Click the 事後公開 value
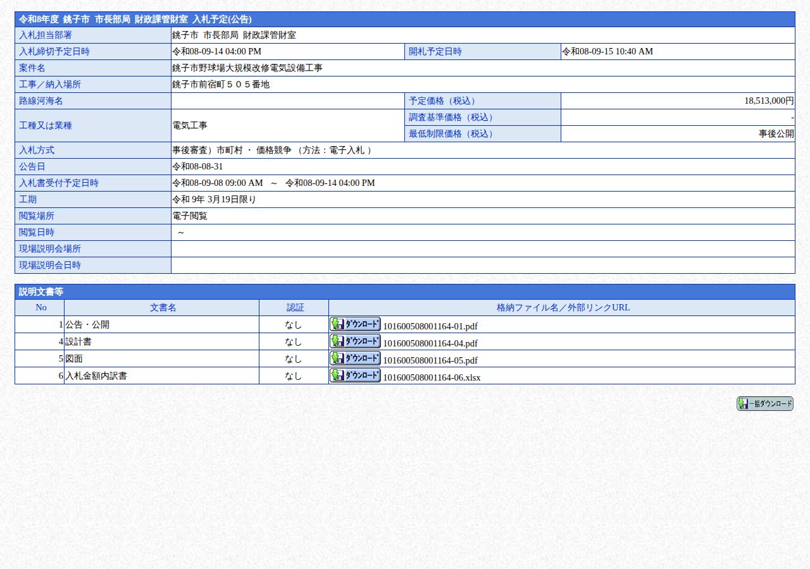Image resolution: width=810 pixels, height=569 pixels. pos(776,134)
